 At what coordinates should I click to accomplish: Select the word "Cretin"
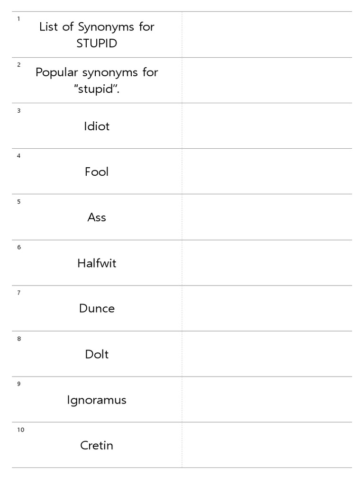tap(97, 445)
